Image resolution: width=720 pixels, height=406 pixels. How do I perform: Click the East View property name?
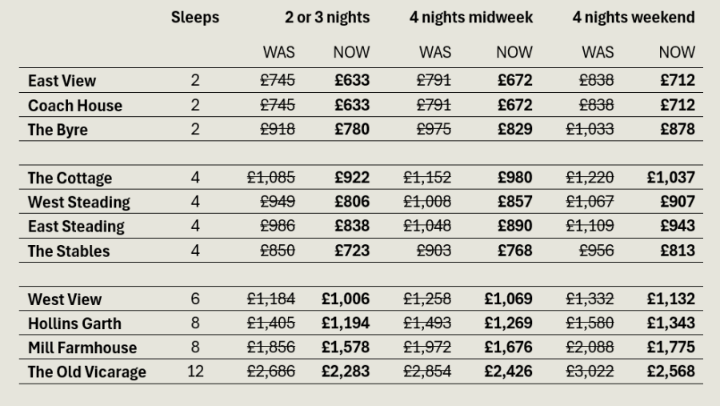62,81
